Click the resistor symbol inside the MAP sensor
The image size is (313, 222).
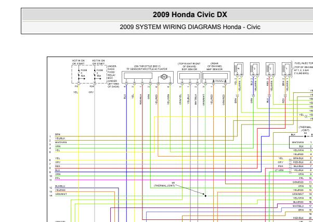pos(219,81)
